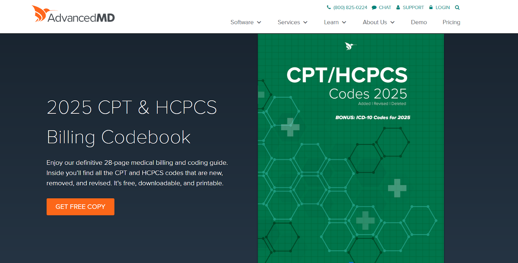Click the chat bubble icon

tap(374, 7)
